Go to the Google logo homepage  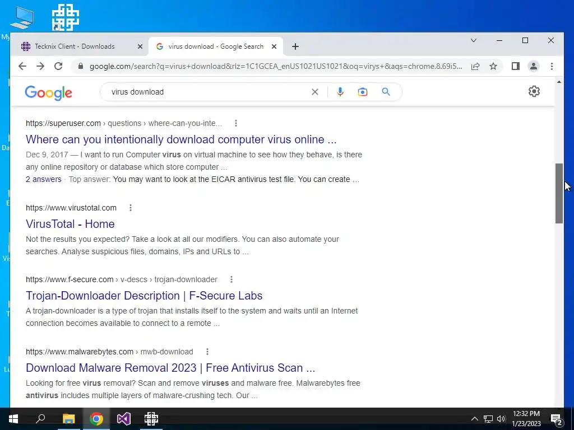pyautogui.click(x=48, y=93)
